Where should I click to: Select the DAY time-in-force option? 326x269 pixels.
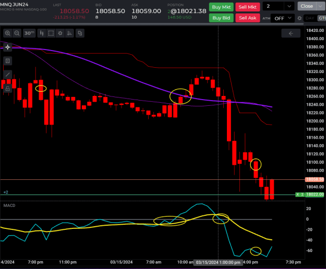click(x=310, y=18)
